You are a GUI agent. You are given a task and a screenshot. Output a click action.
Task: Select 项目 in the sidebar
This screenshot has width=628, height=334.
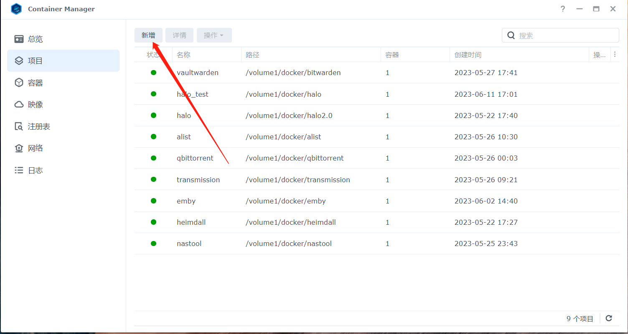click(63, 61)
